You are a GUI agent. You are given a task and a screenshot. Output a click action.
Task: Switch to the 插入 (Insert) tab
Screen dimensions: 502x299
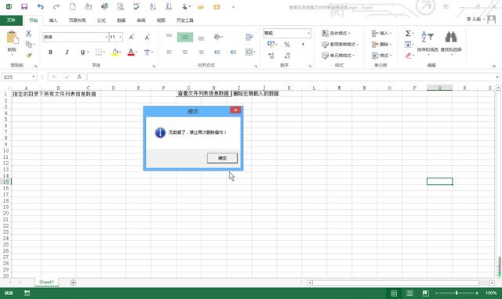pos(53,20)
